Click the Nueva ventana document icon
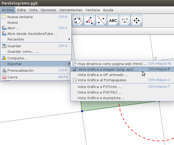The height and width of the screenshot is (145, 174). coord(4,17)
